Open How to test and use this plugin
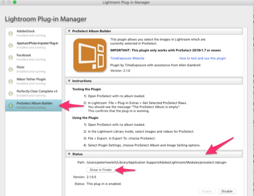Viewport: 254px width, 196px height. pyautogui.click(x=202, y=58)
